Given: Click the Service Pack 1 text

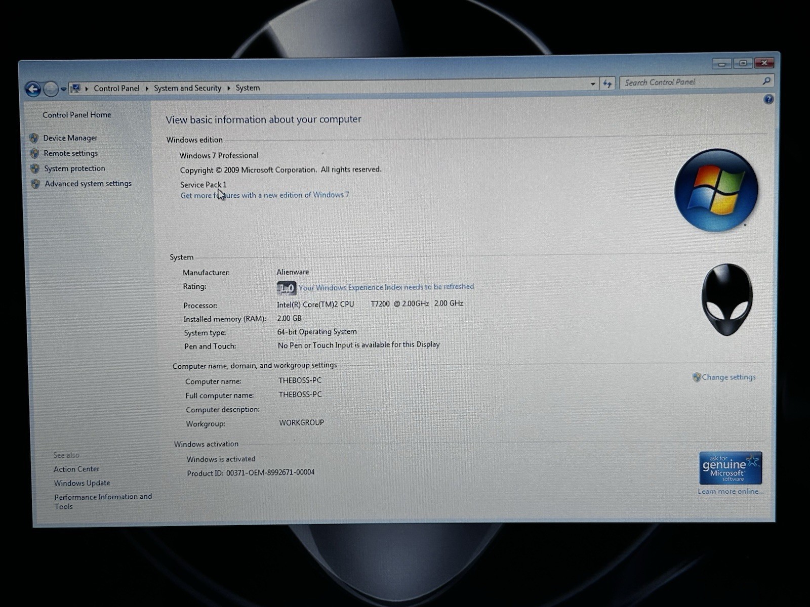Looking at the screenshot, I should pos(204,185).
